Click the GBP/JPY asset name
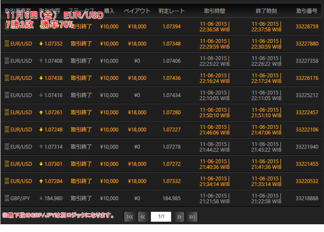324x232 pixels. click(x=20, y=198)
